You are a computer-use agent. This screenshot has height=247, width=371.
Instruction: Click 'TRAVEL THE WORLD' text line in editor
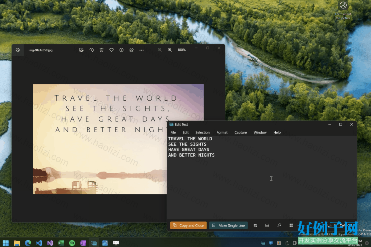[190, 139]
